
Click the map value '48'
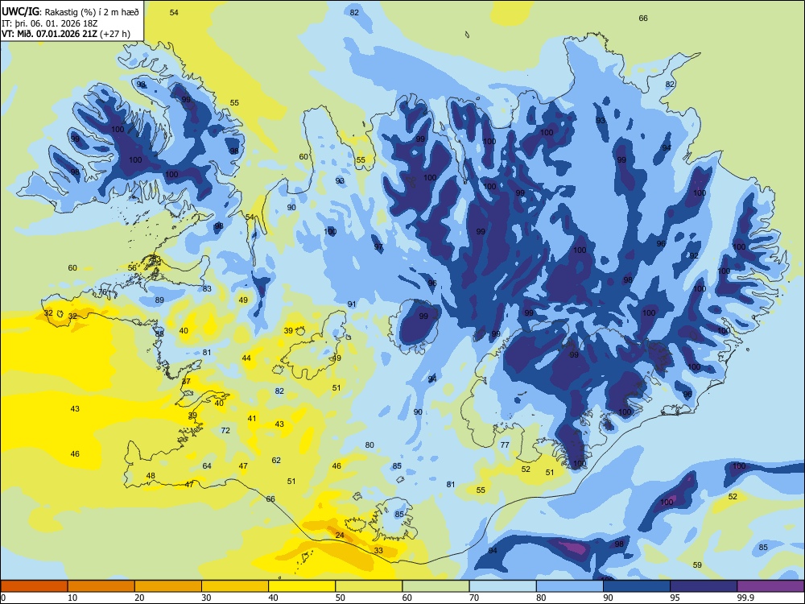(151, 476)
